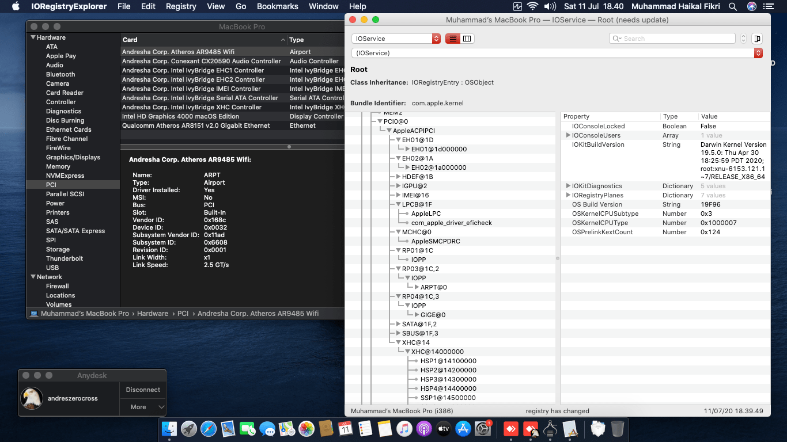Viewport: 787px width, 442px height.
Task: Open the Messages app in the Dock
Action: [x=267, y=428]
